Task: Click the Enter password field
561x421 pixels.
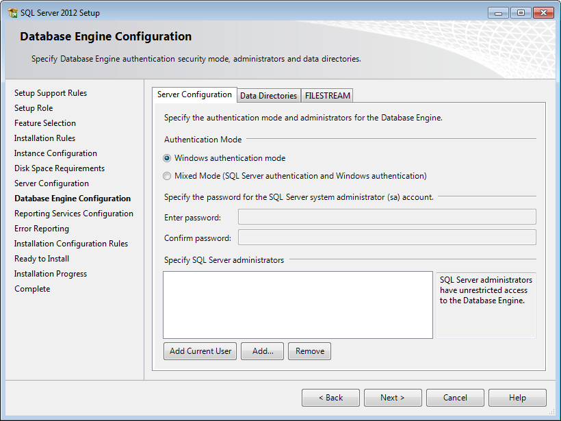Action: point(387,218)
